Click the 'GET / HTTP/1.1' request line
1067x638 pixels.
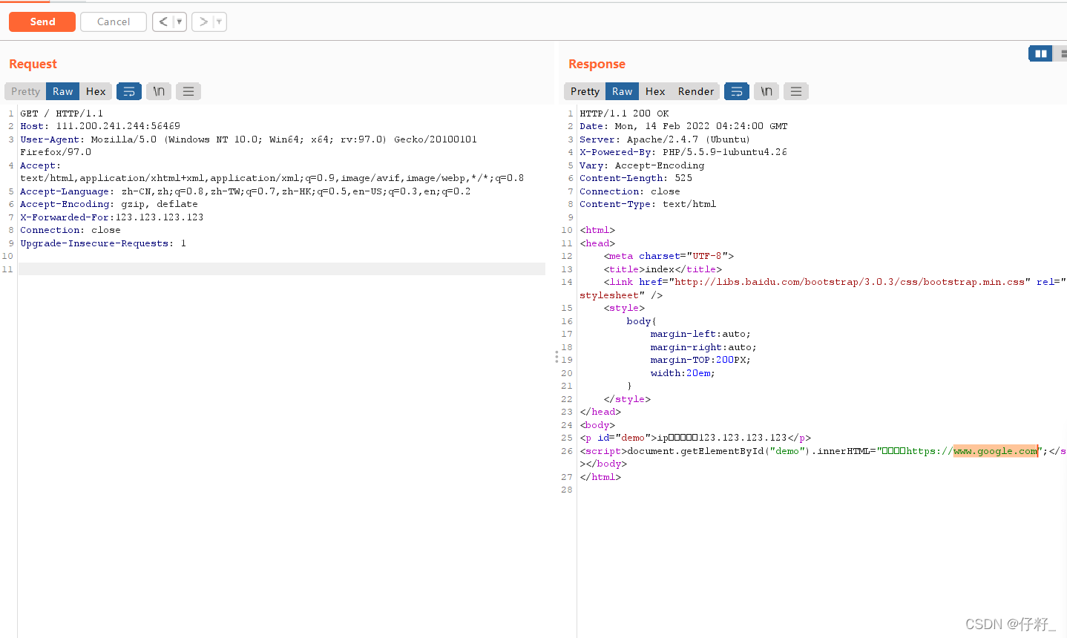62,114
